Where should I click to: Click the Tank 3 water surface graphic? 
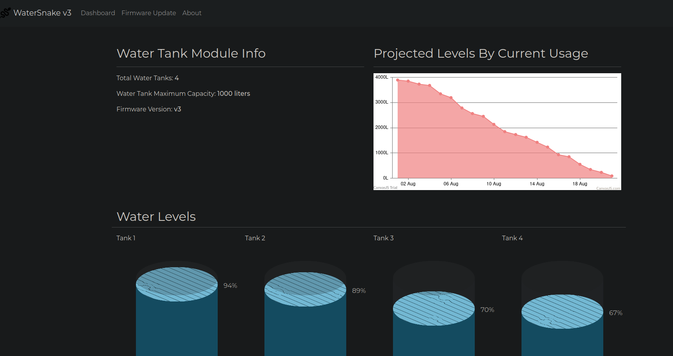[x=434, y=308]
